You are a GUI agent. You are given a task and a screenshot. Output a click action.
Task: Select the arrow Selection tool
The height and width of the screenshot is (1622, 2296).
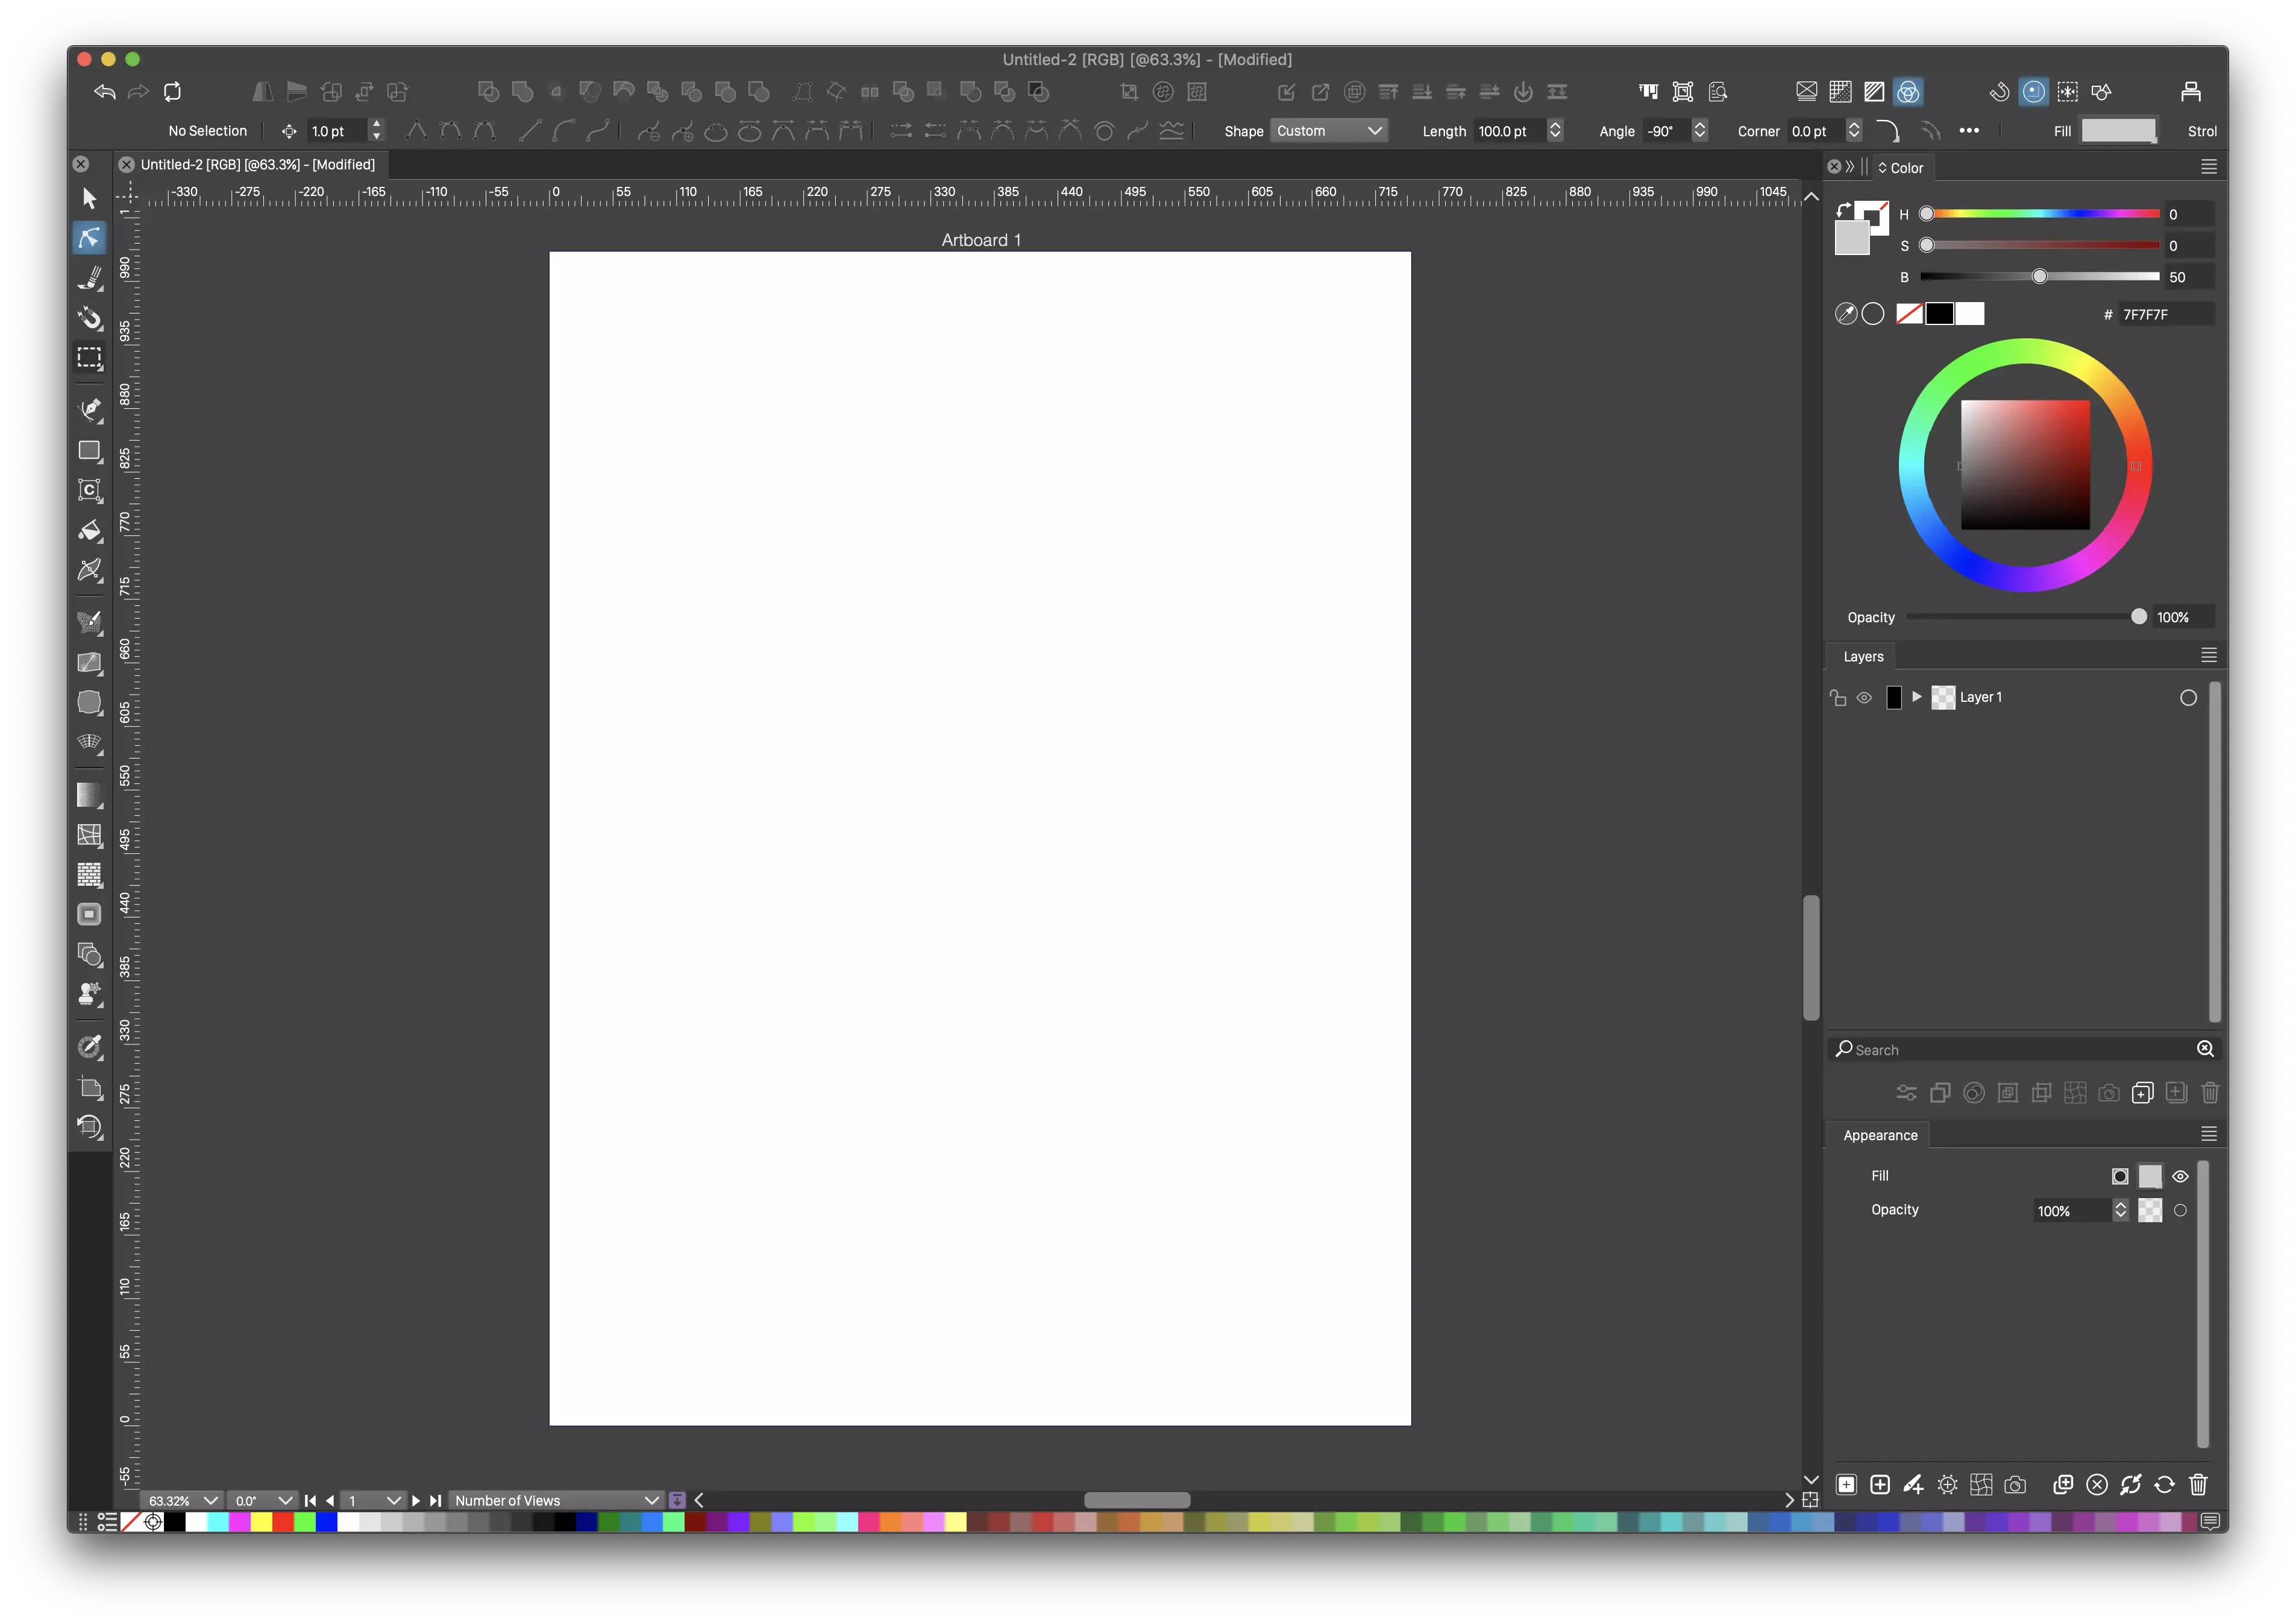tap(90, 198)
